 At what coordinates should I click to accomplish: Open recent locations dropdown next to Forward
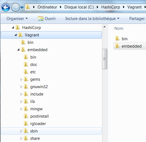(22, 7)
